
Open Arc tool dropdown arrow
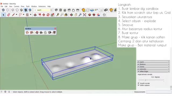tap(24, 14)
